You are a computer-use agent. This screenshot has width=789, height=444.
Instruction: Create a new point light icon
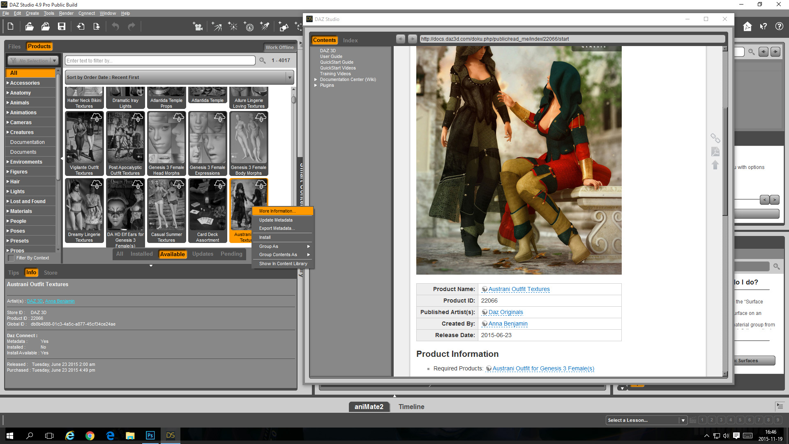[x=233, y=27]
